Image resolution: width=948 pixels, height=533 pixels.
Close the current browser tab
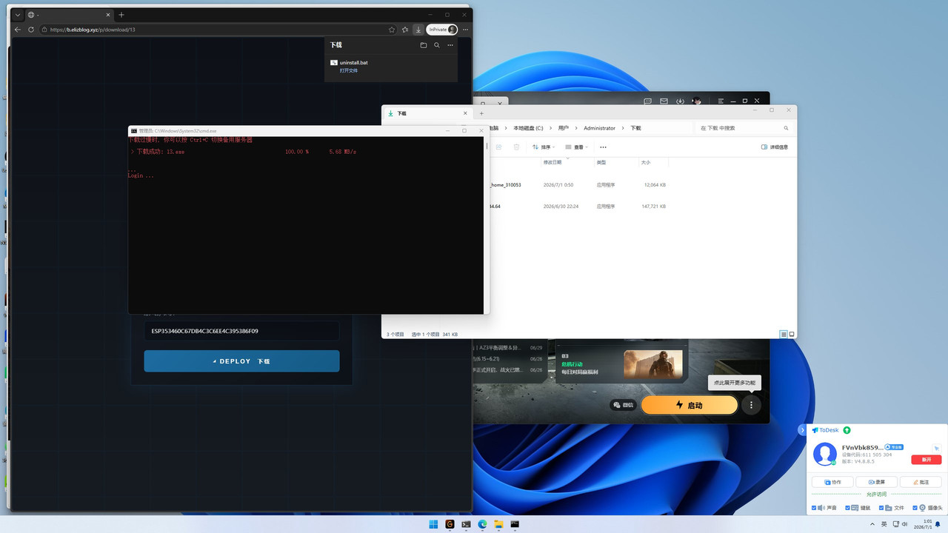[x=108, y=15]
